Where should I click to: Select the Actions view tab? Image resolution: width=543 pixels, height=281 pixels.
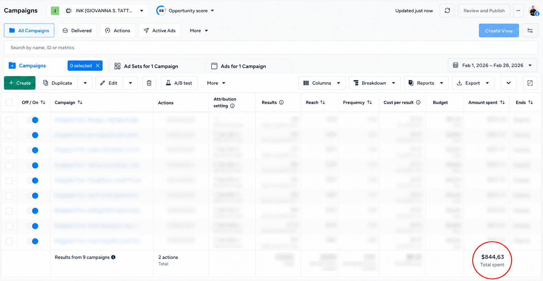click(118, 31)
